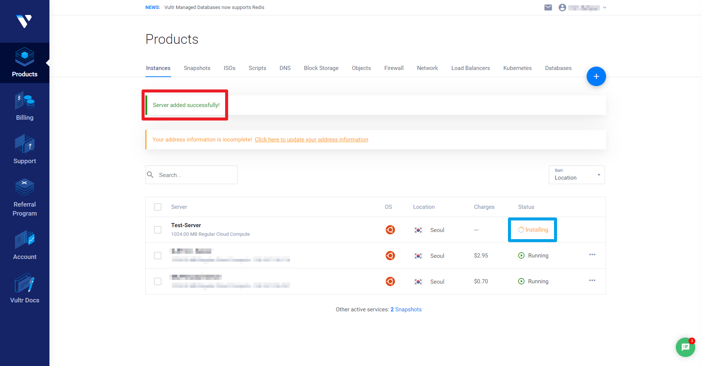Click the Ubuntu OS icon for Test-Server
The image size is (702, 366).
tap(390, 230)
